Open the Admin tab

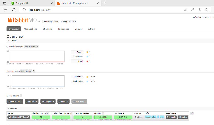[x=91, y=29]
